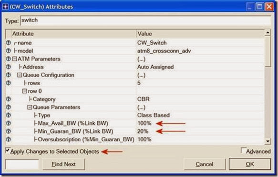The image size is (278, 177).
Task: Click help icon for Oversubscription row
Action: [8, 139]
